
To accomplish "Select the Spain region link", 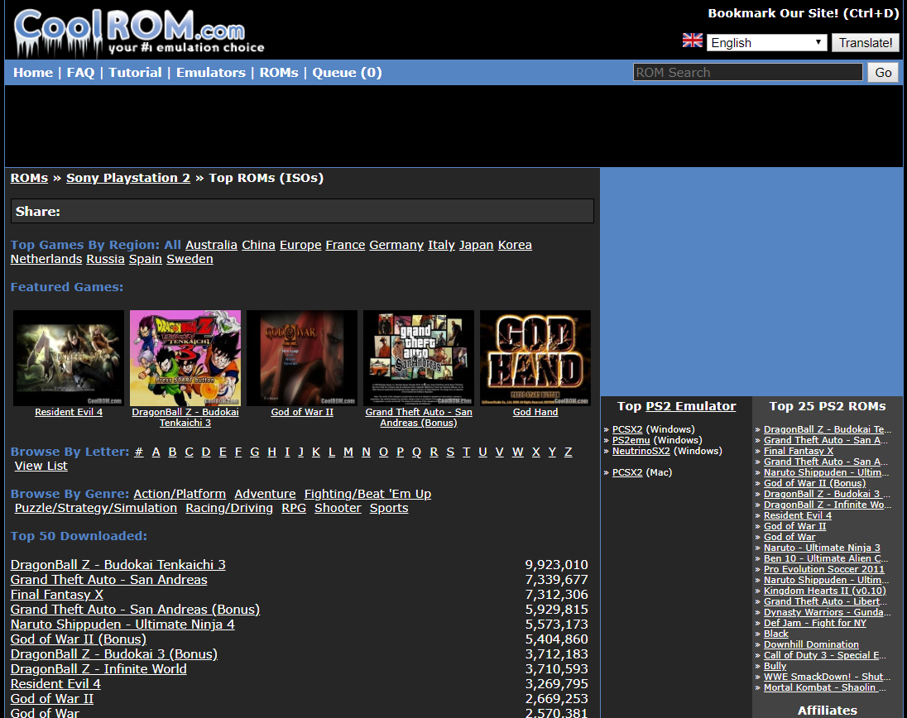I will point(145,259).
